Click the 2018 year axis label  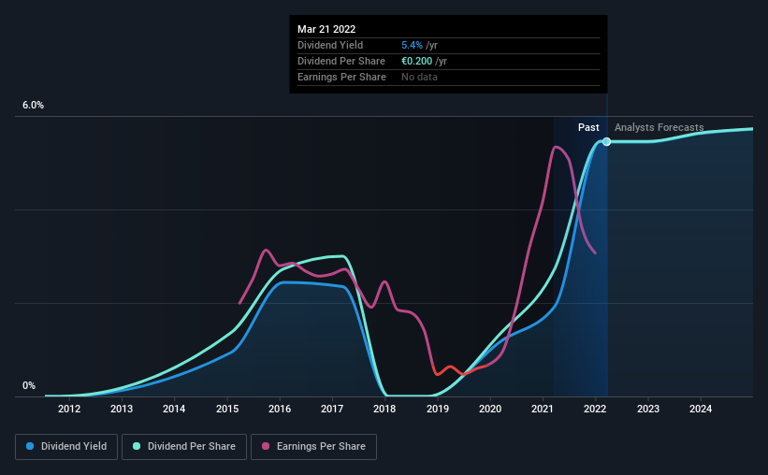click(384, 409)
